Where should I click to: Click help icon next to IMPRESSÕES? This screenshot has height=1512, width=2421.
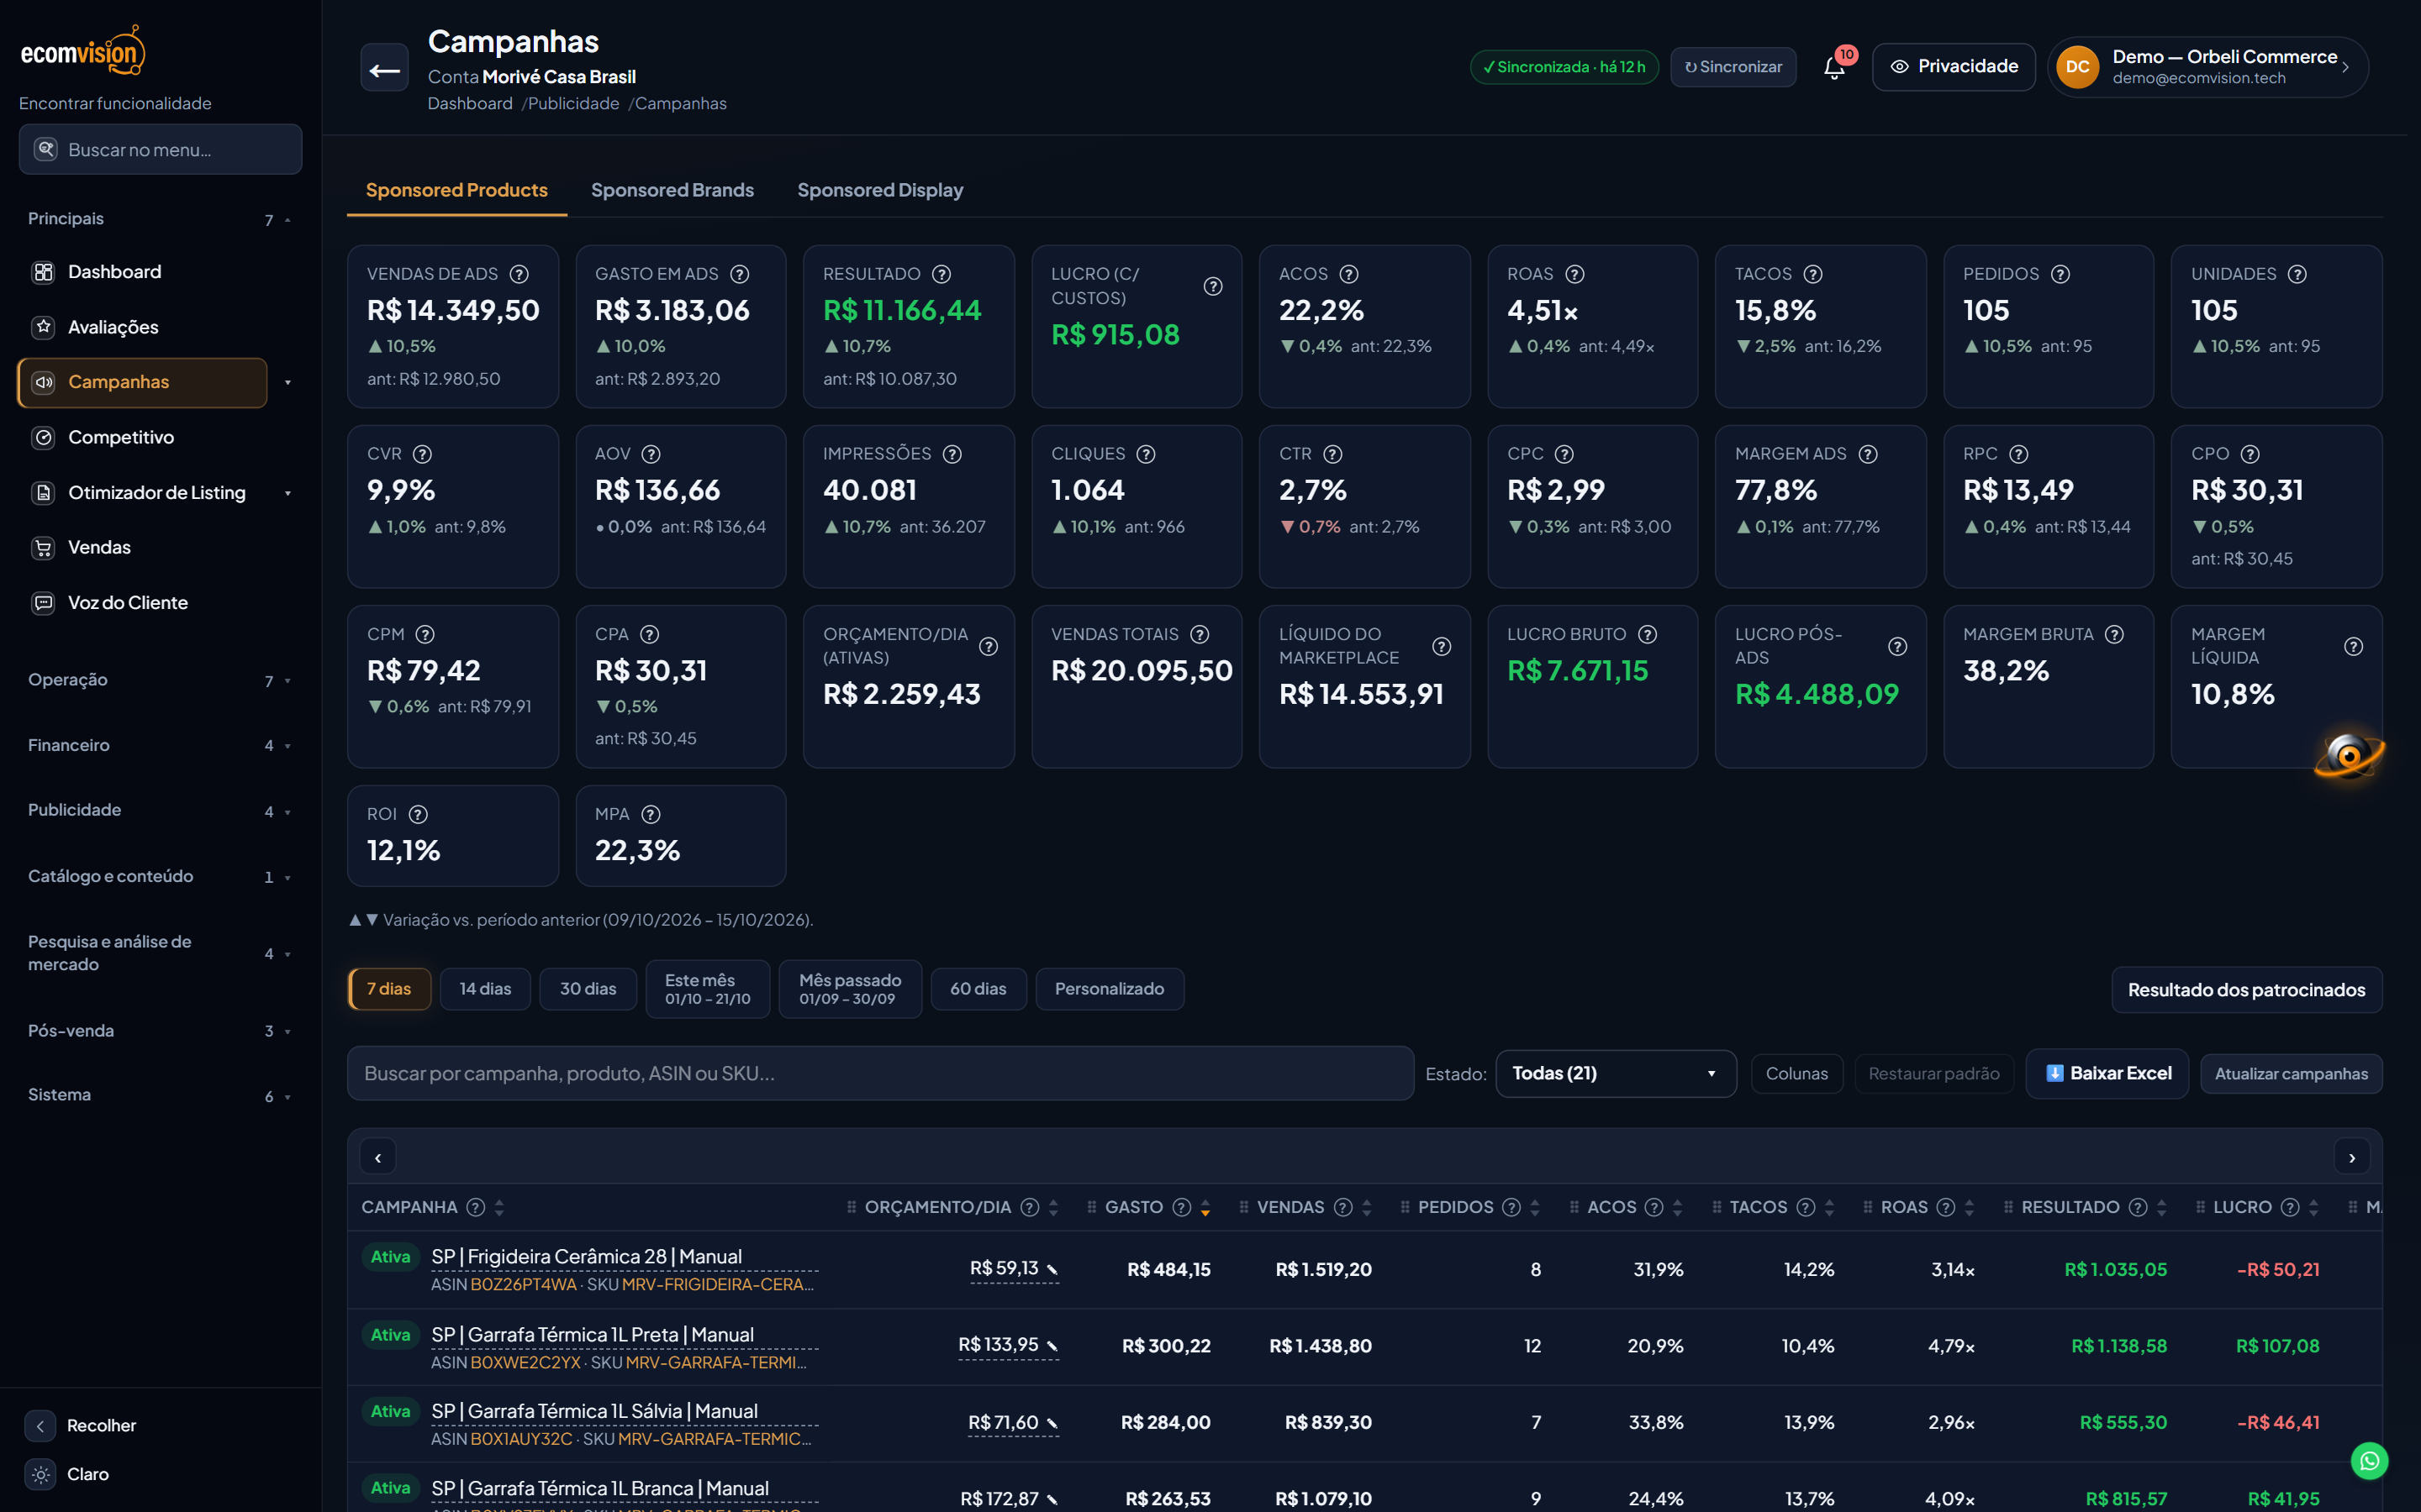(x=952, y=454)
